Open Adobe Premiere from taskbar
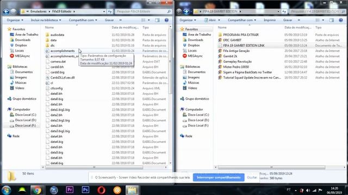 point(70,190)
